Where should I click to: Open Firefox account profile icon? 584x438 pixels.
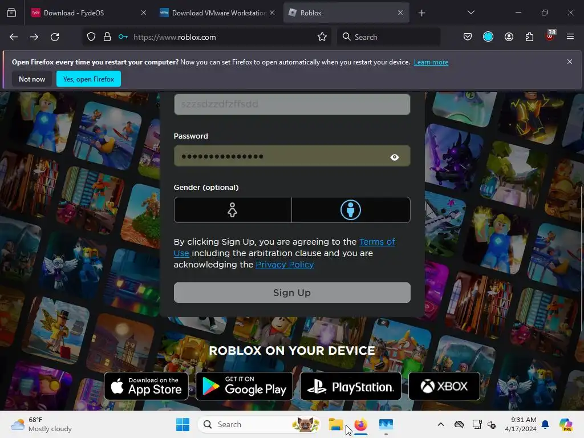(509, 36)
